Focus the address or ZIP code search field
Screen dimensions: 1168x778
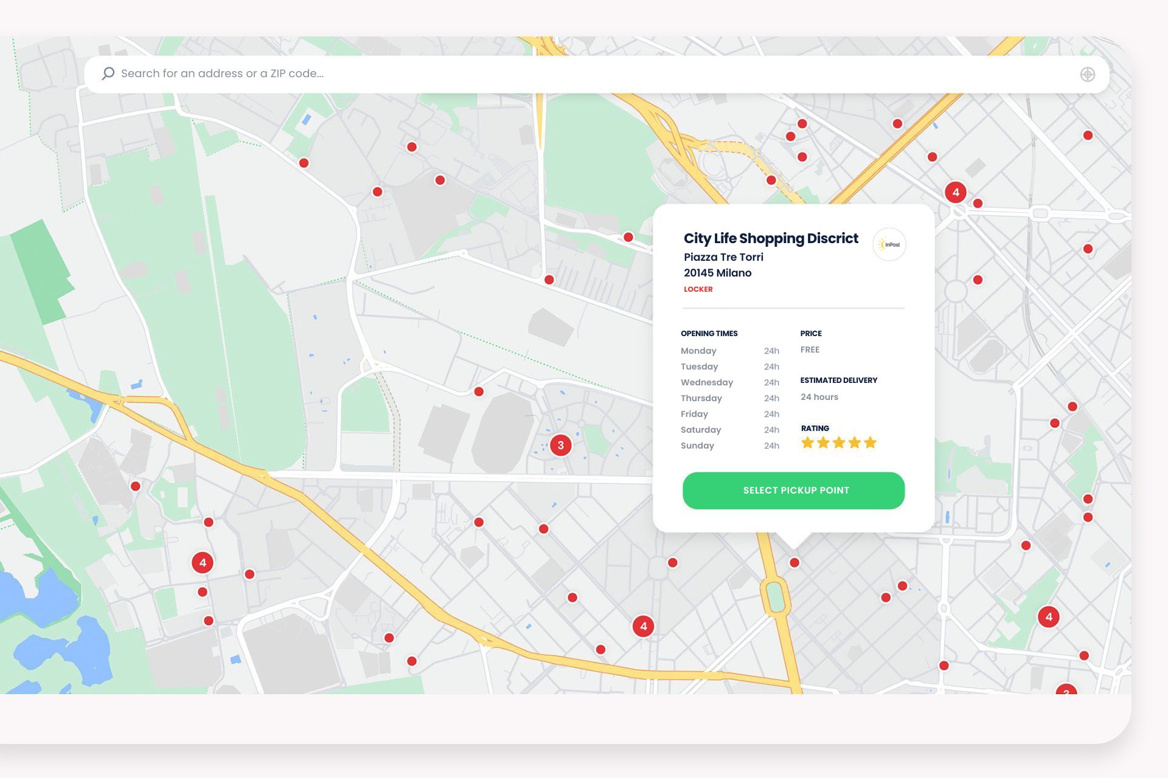547,74
